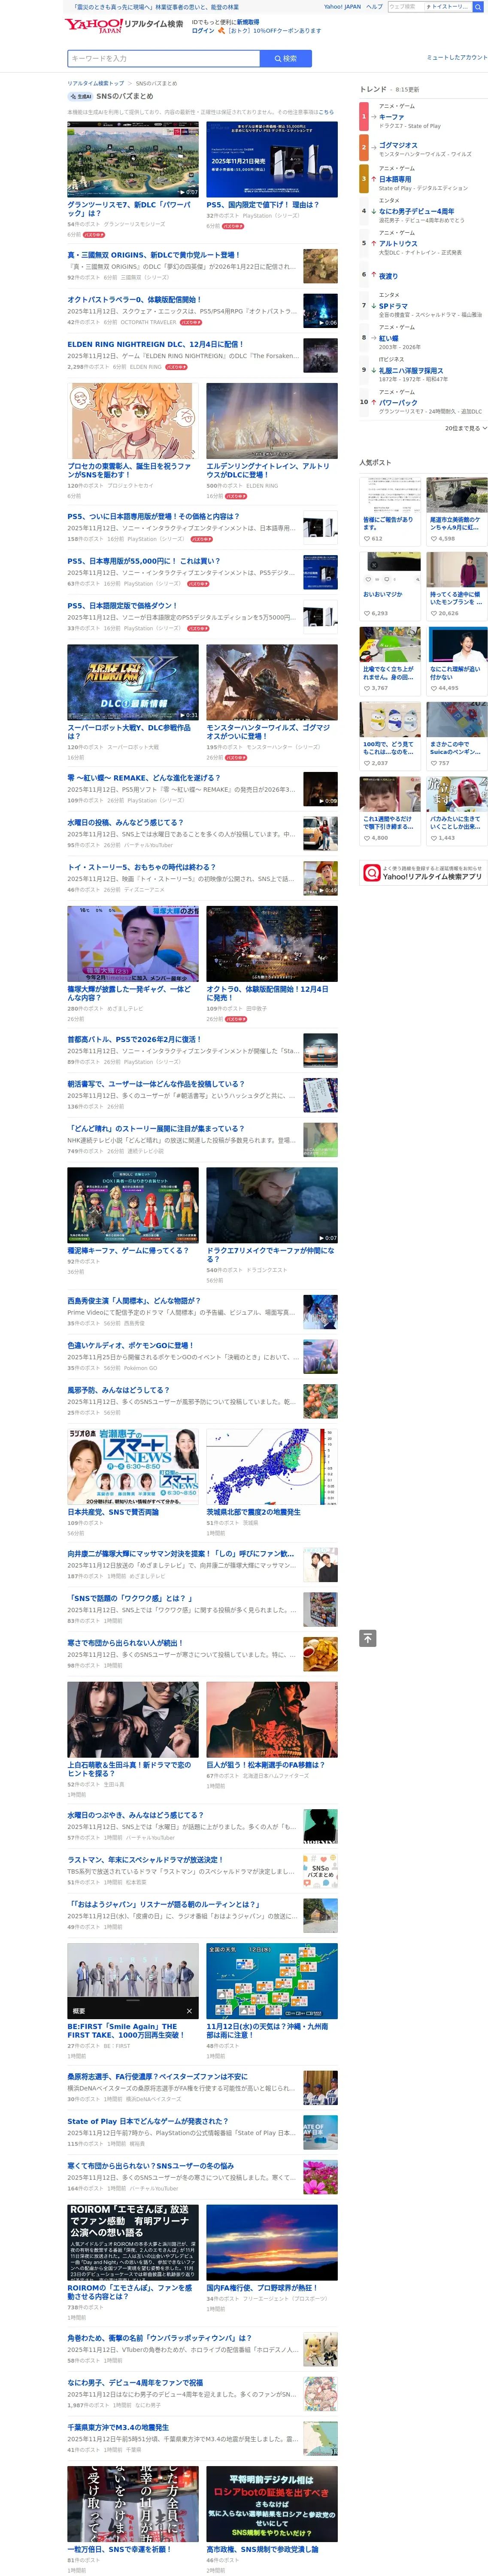Screen dimensions: 488x2576
Task: Open 朝活書写 headline
Action: 155,1084
